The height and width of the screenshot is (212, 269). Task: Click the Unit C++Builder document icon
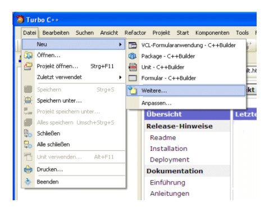(x=133, y=67)
